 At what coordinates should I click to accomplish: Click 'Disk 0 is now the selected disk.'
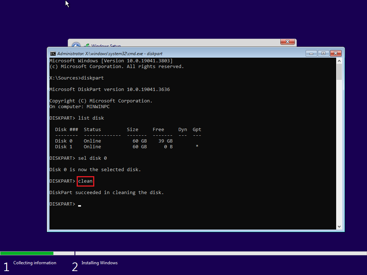(95, 169)
